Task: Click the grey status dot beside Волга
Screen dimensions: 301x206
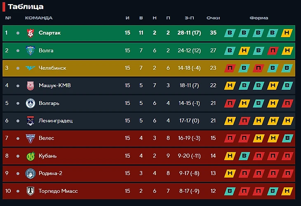Action: coord(18,50)
